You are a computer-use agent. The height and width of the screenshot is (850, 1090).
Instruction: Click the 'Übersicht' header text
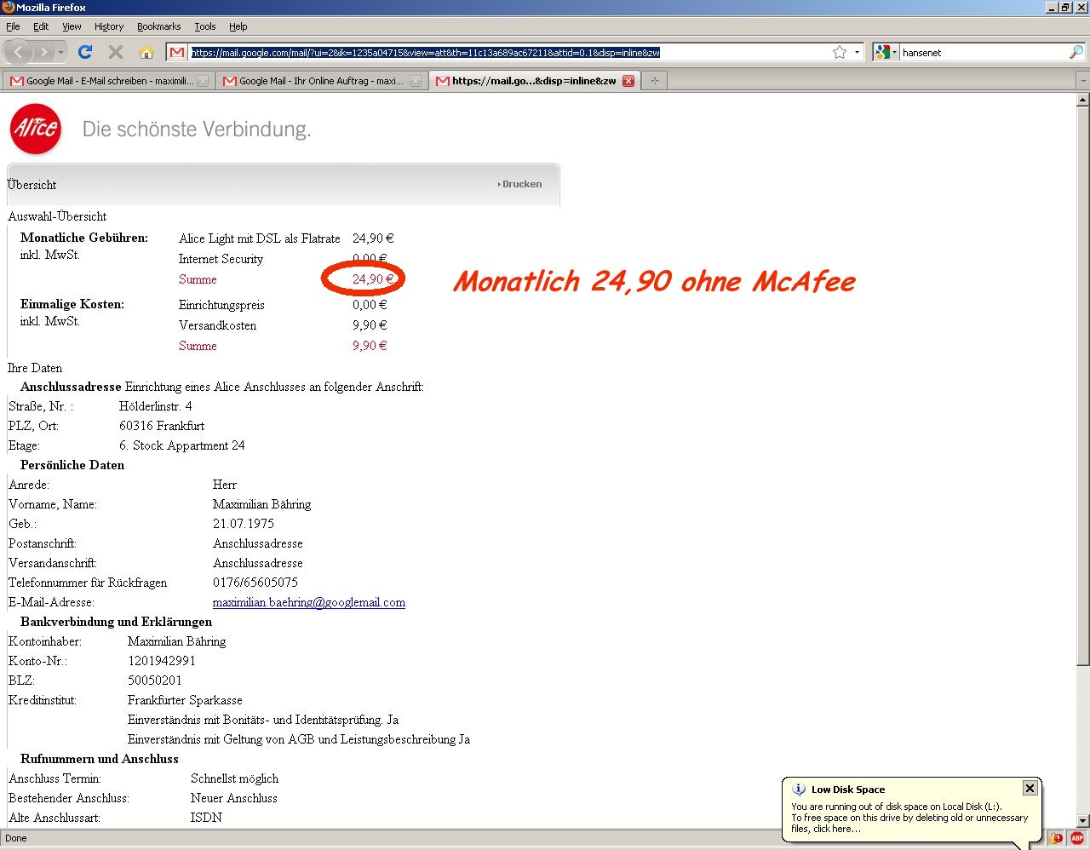[x=32, y=185]
